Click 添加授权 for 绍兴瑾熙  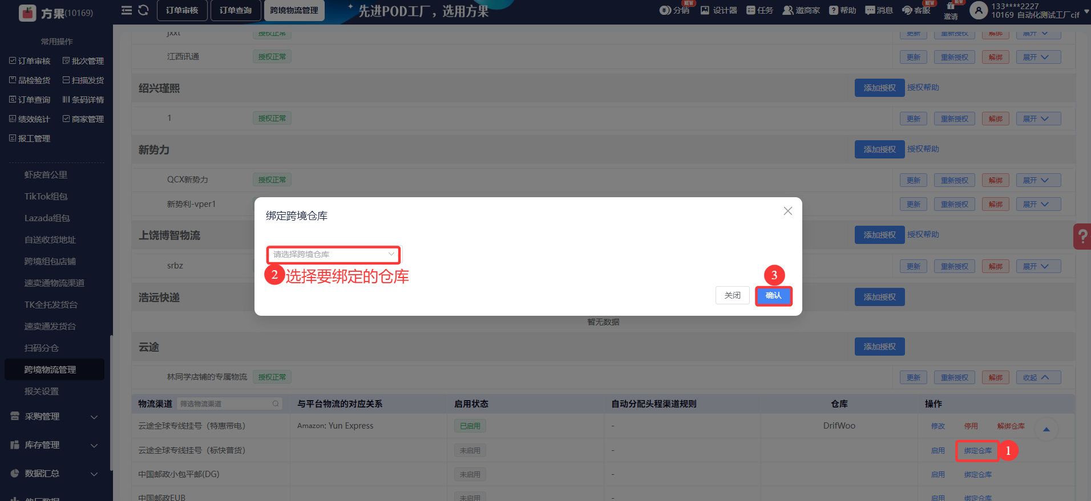click(x=879, y=88)
